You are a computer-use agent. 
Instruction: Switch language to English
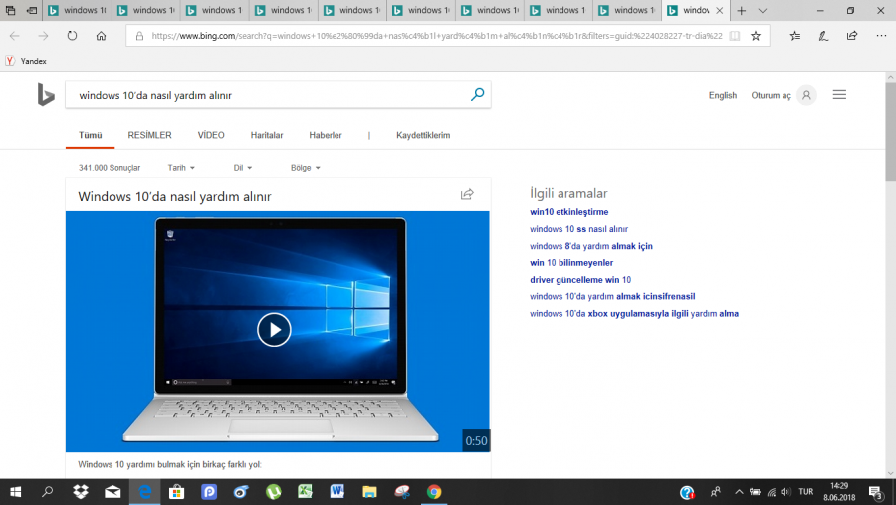click(x=723, y=95)
